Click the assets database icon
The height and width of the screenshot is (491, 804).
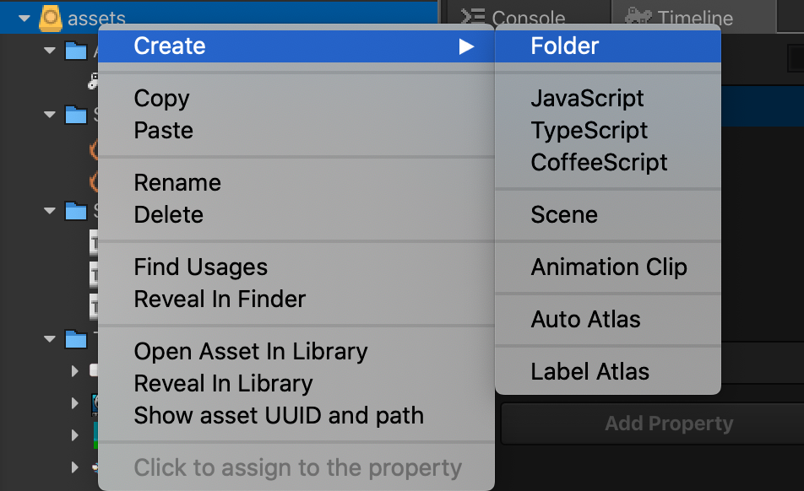[x=51, y=18]
